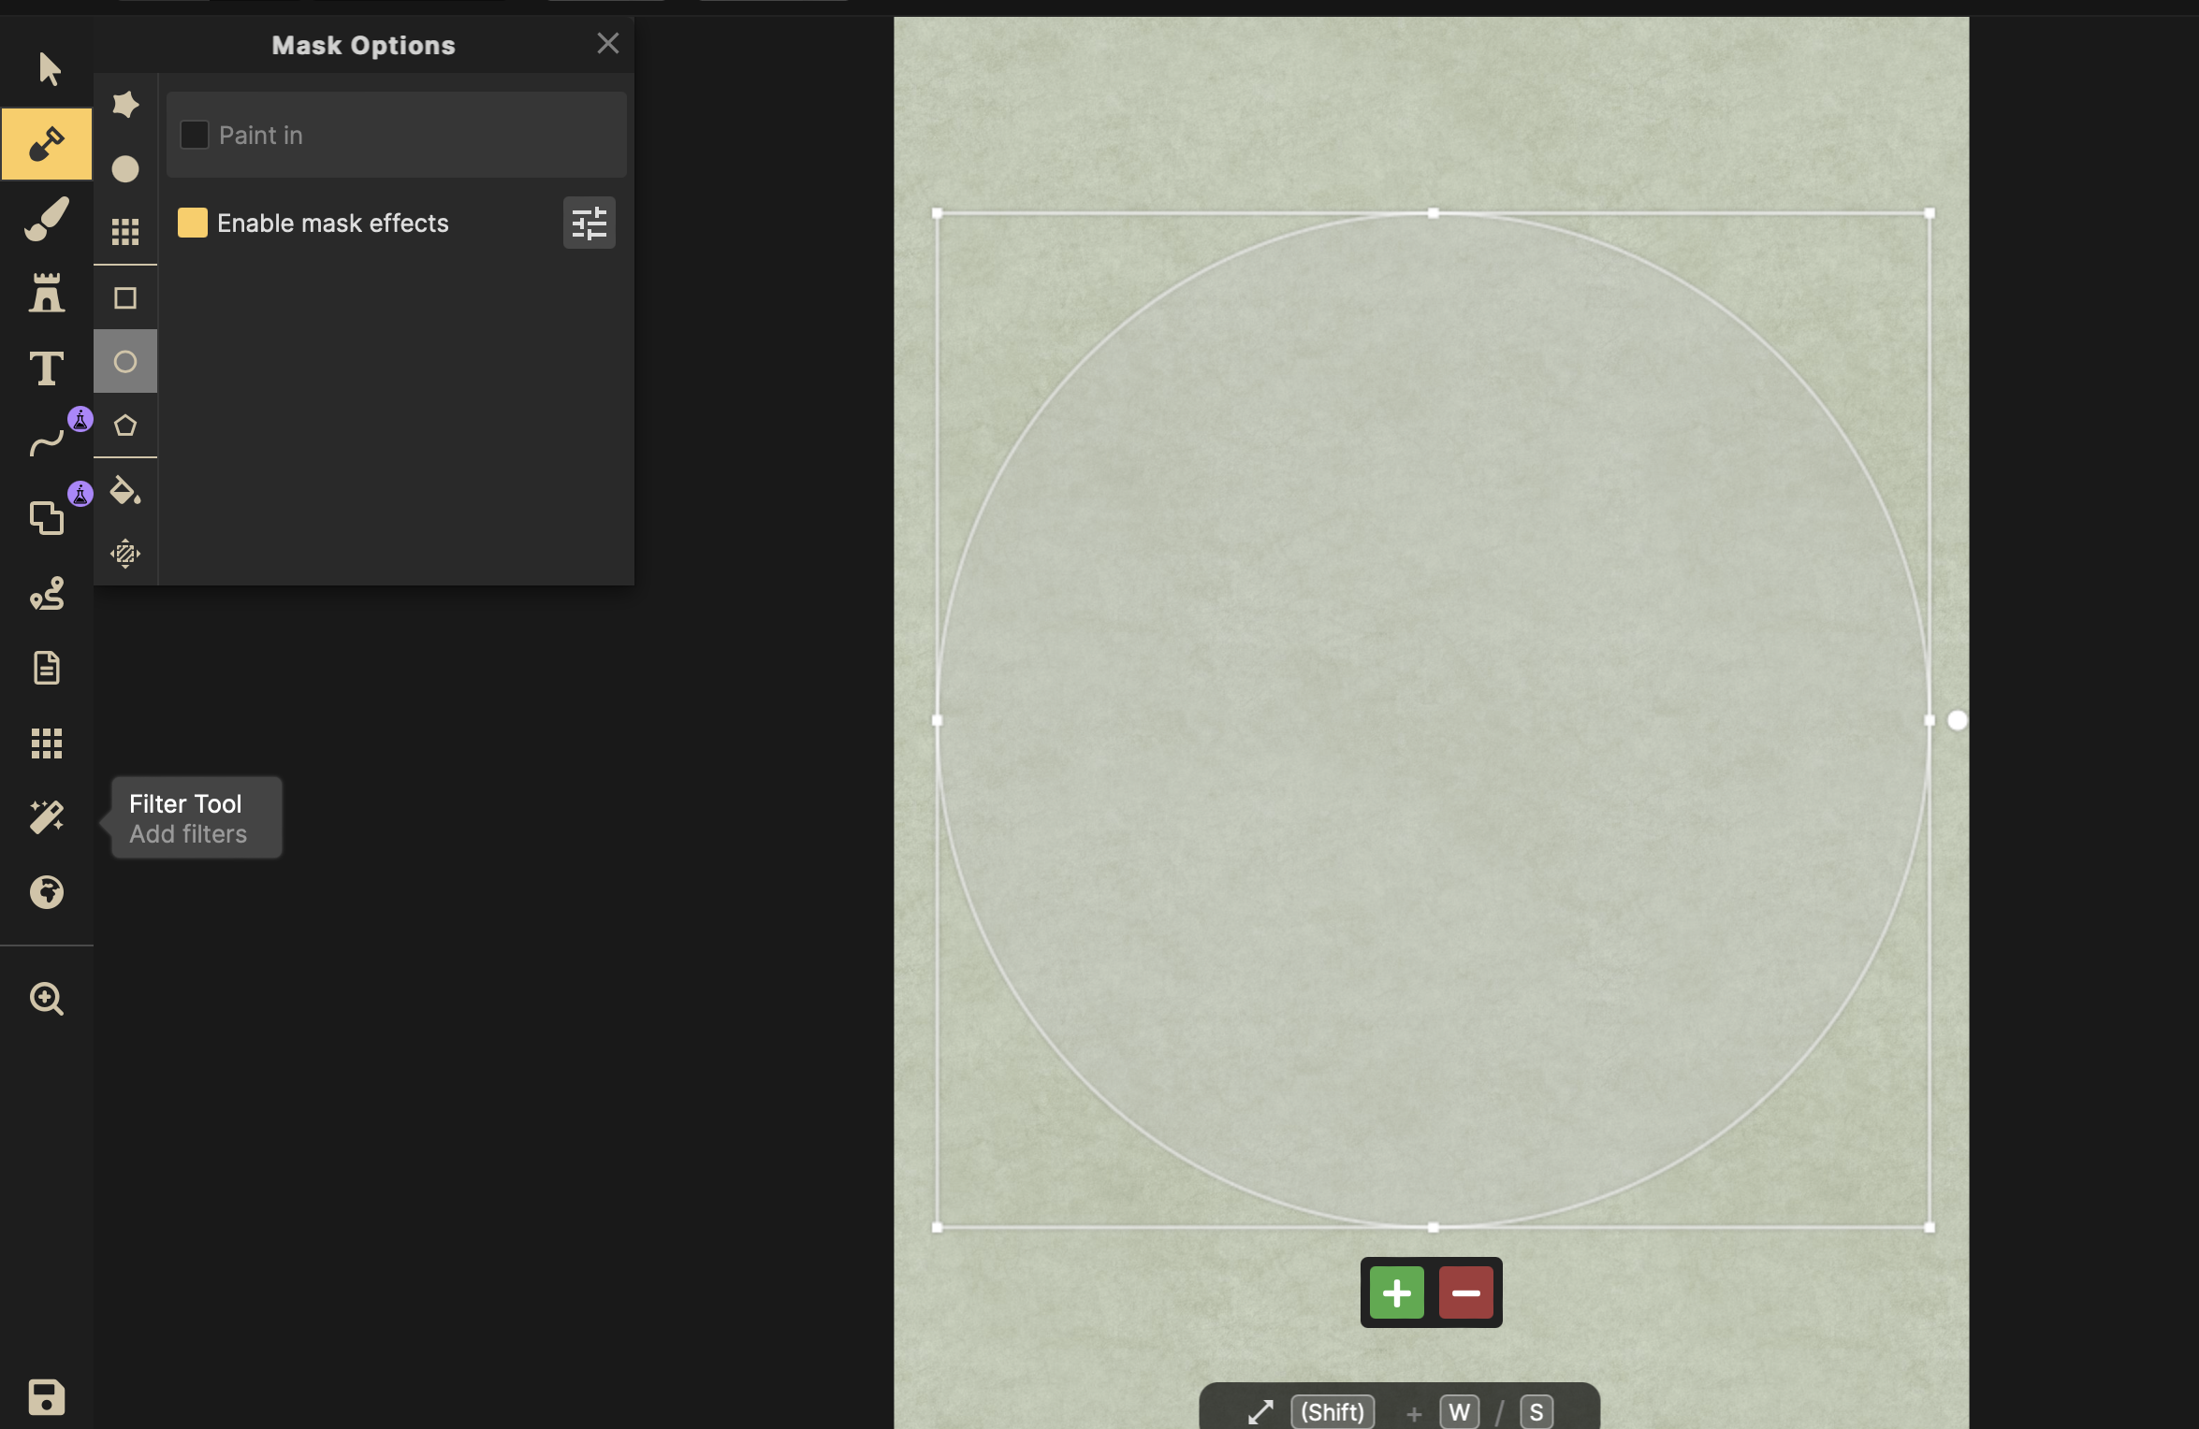
Task: Close the Mask Options panel
Action: (x=608, y=43)
